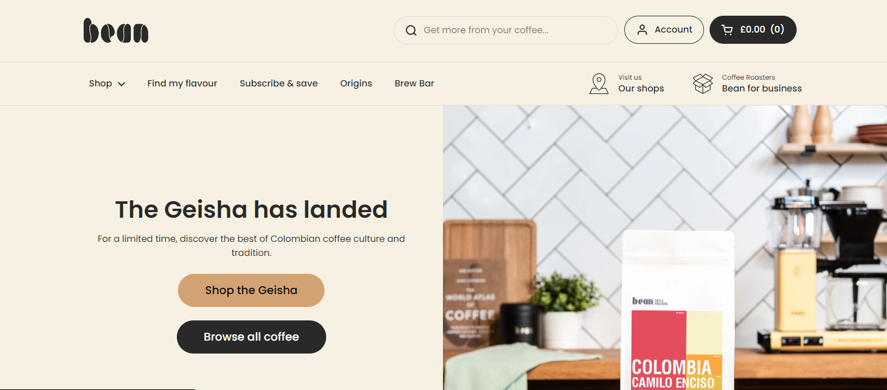The width and height of the screenshot is (887, 390).
Task: Open Find my flavour page
Action: pos(182,84)
